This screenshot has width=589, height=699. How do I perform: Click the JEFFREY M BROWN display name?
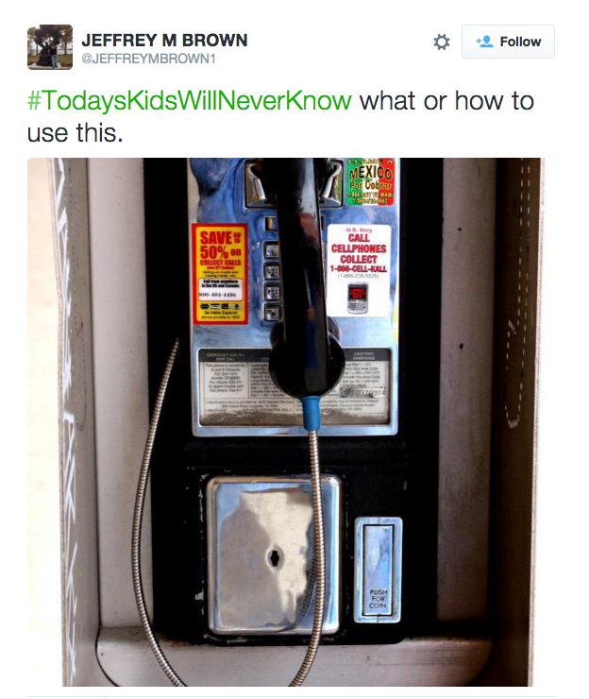(164, 40)
